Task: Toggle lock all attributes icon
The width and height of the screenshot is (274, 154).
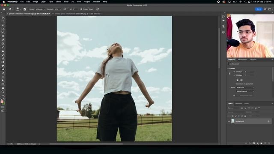Action: [x=245, y=116]
